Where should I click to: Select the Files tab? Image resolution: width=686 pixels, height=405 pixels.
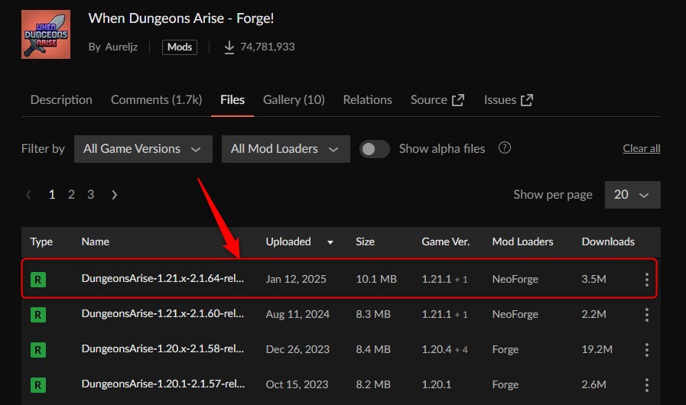coord(232,99)
